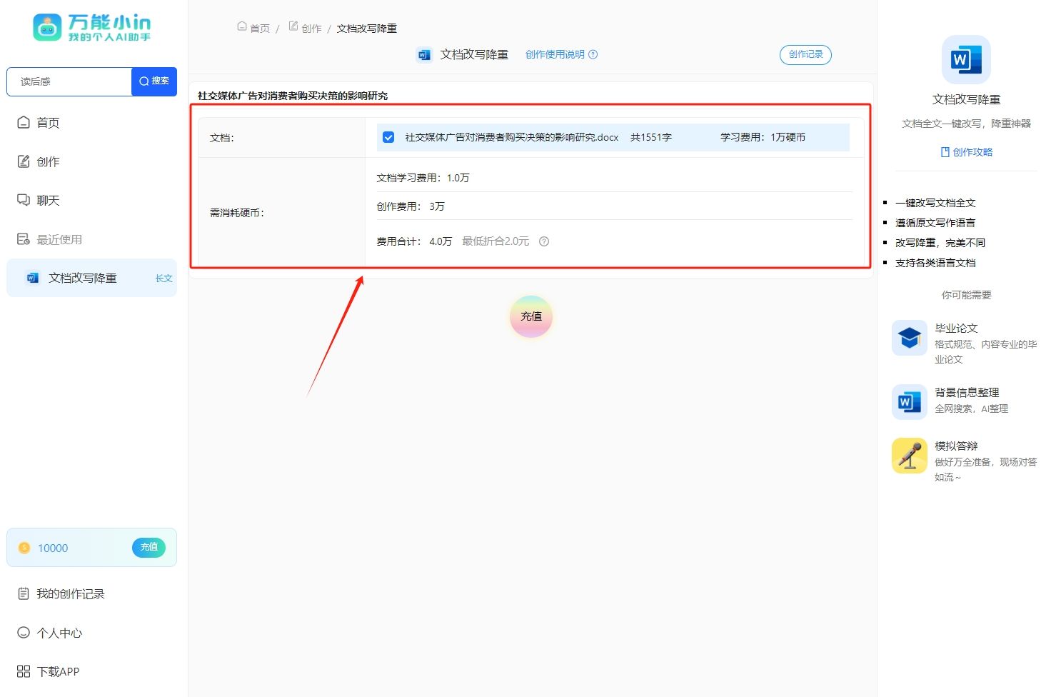The image size is (1041, 697).
Task: Click the document title 社交媒体广告对消费者购买决策的影响研究
Action: click(293, 96)
